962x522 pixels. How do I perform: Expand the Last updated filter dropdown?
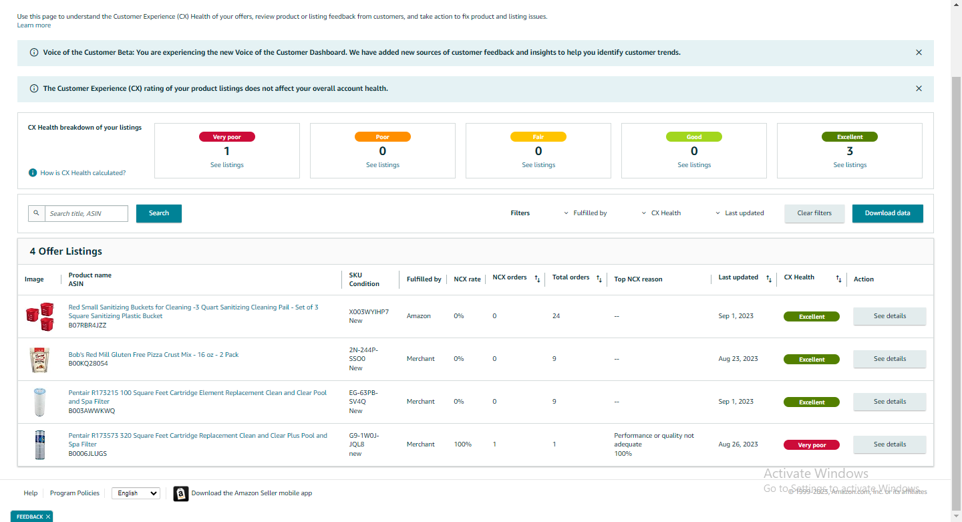pyautogui.click(x=740, y=213)
